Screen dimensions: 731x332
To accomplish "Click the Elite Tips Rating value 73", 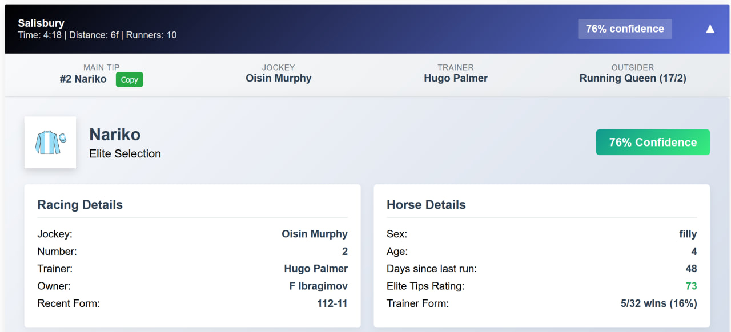I will (x=691, y=286).
